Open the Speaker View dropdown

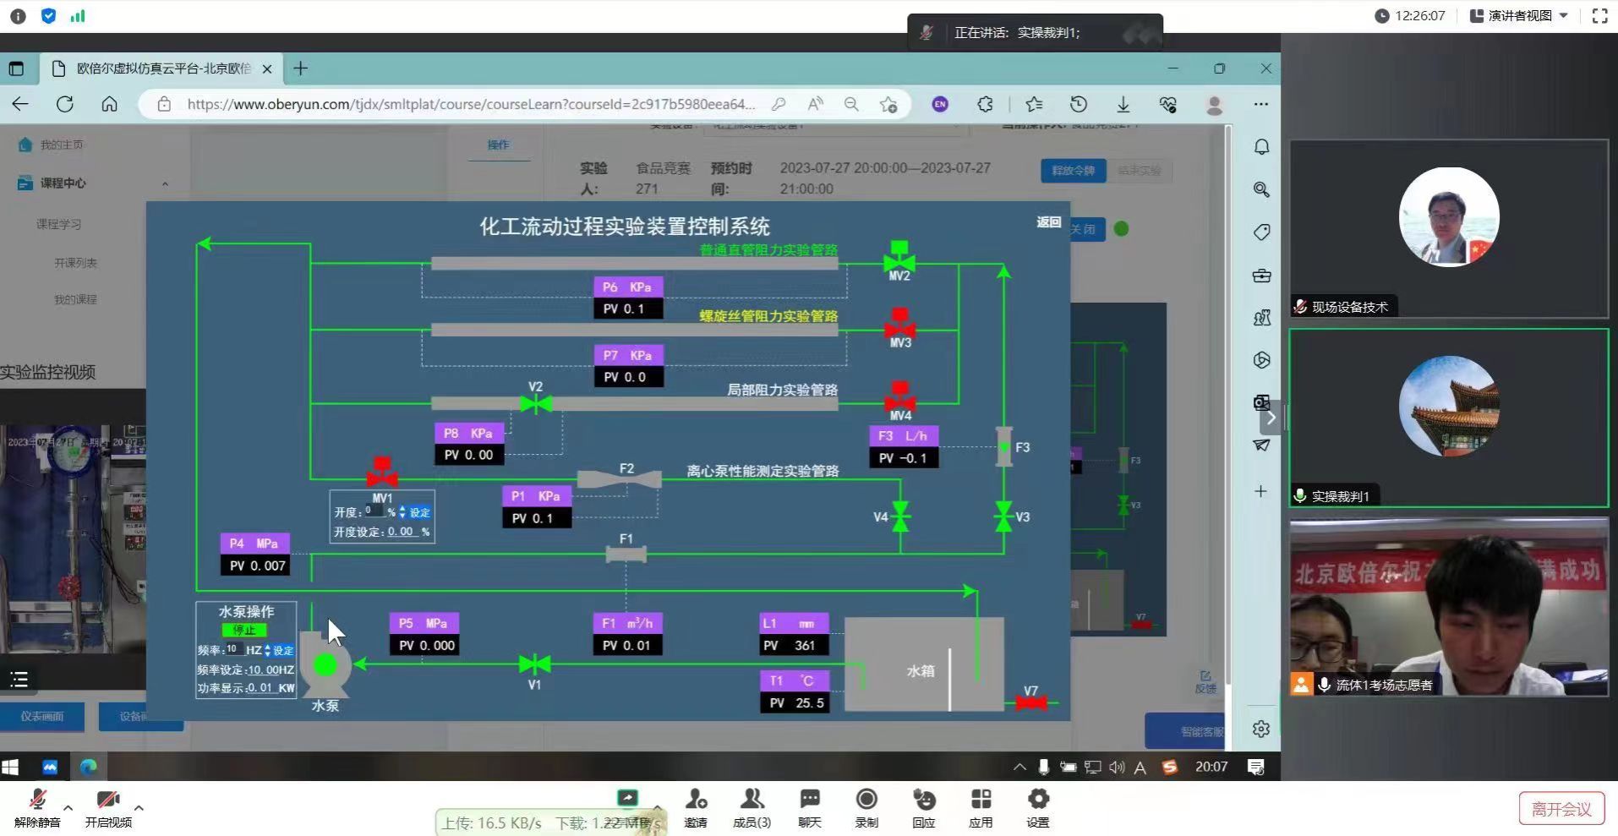point(1520,16)
